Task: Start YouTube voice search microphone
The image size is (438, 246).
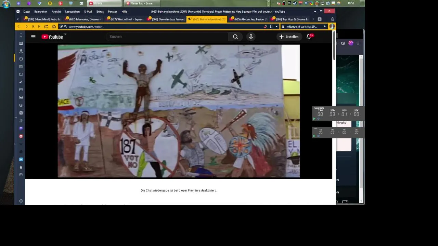Action: click(x=251, y=37)
